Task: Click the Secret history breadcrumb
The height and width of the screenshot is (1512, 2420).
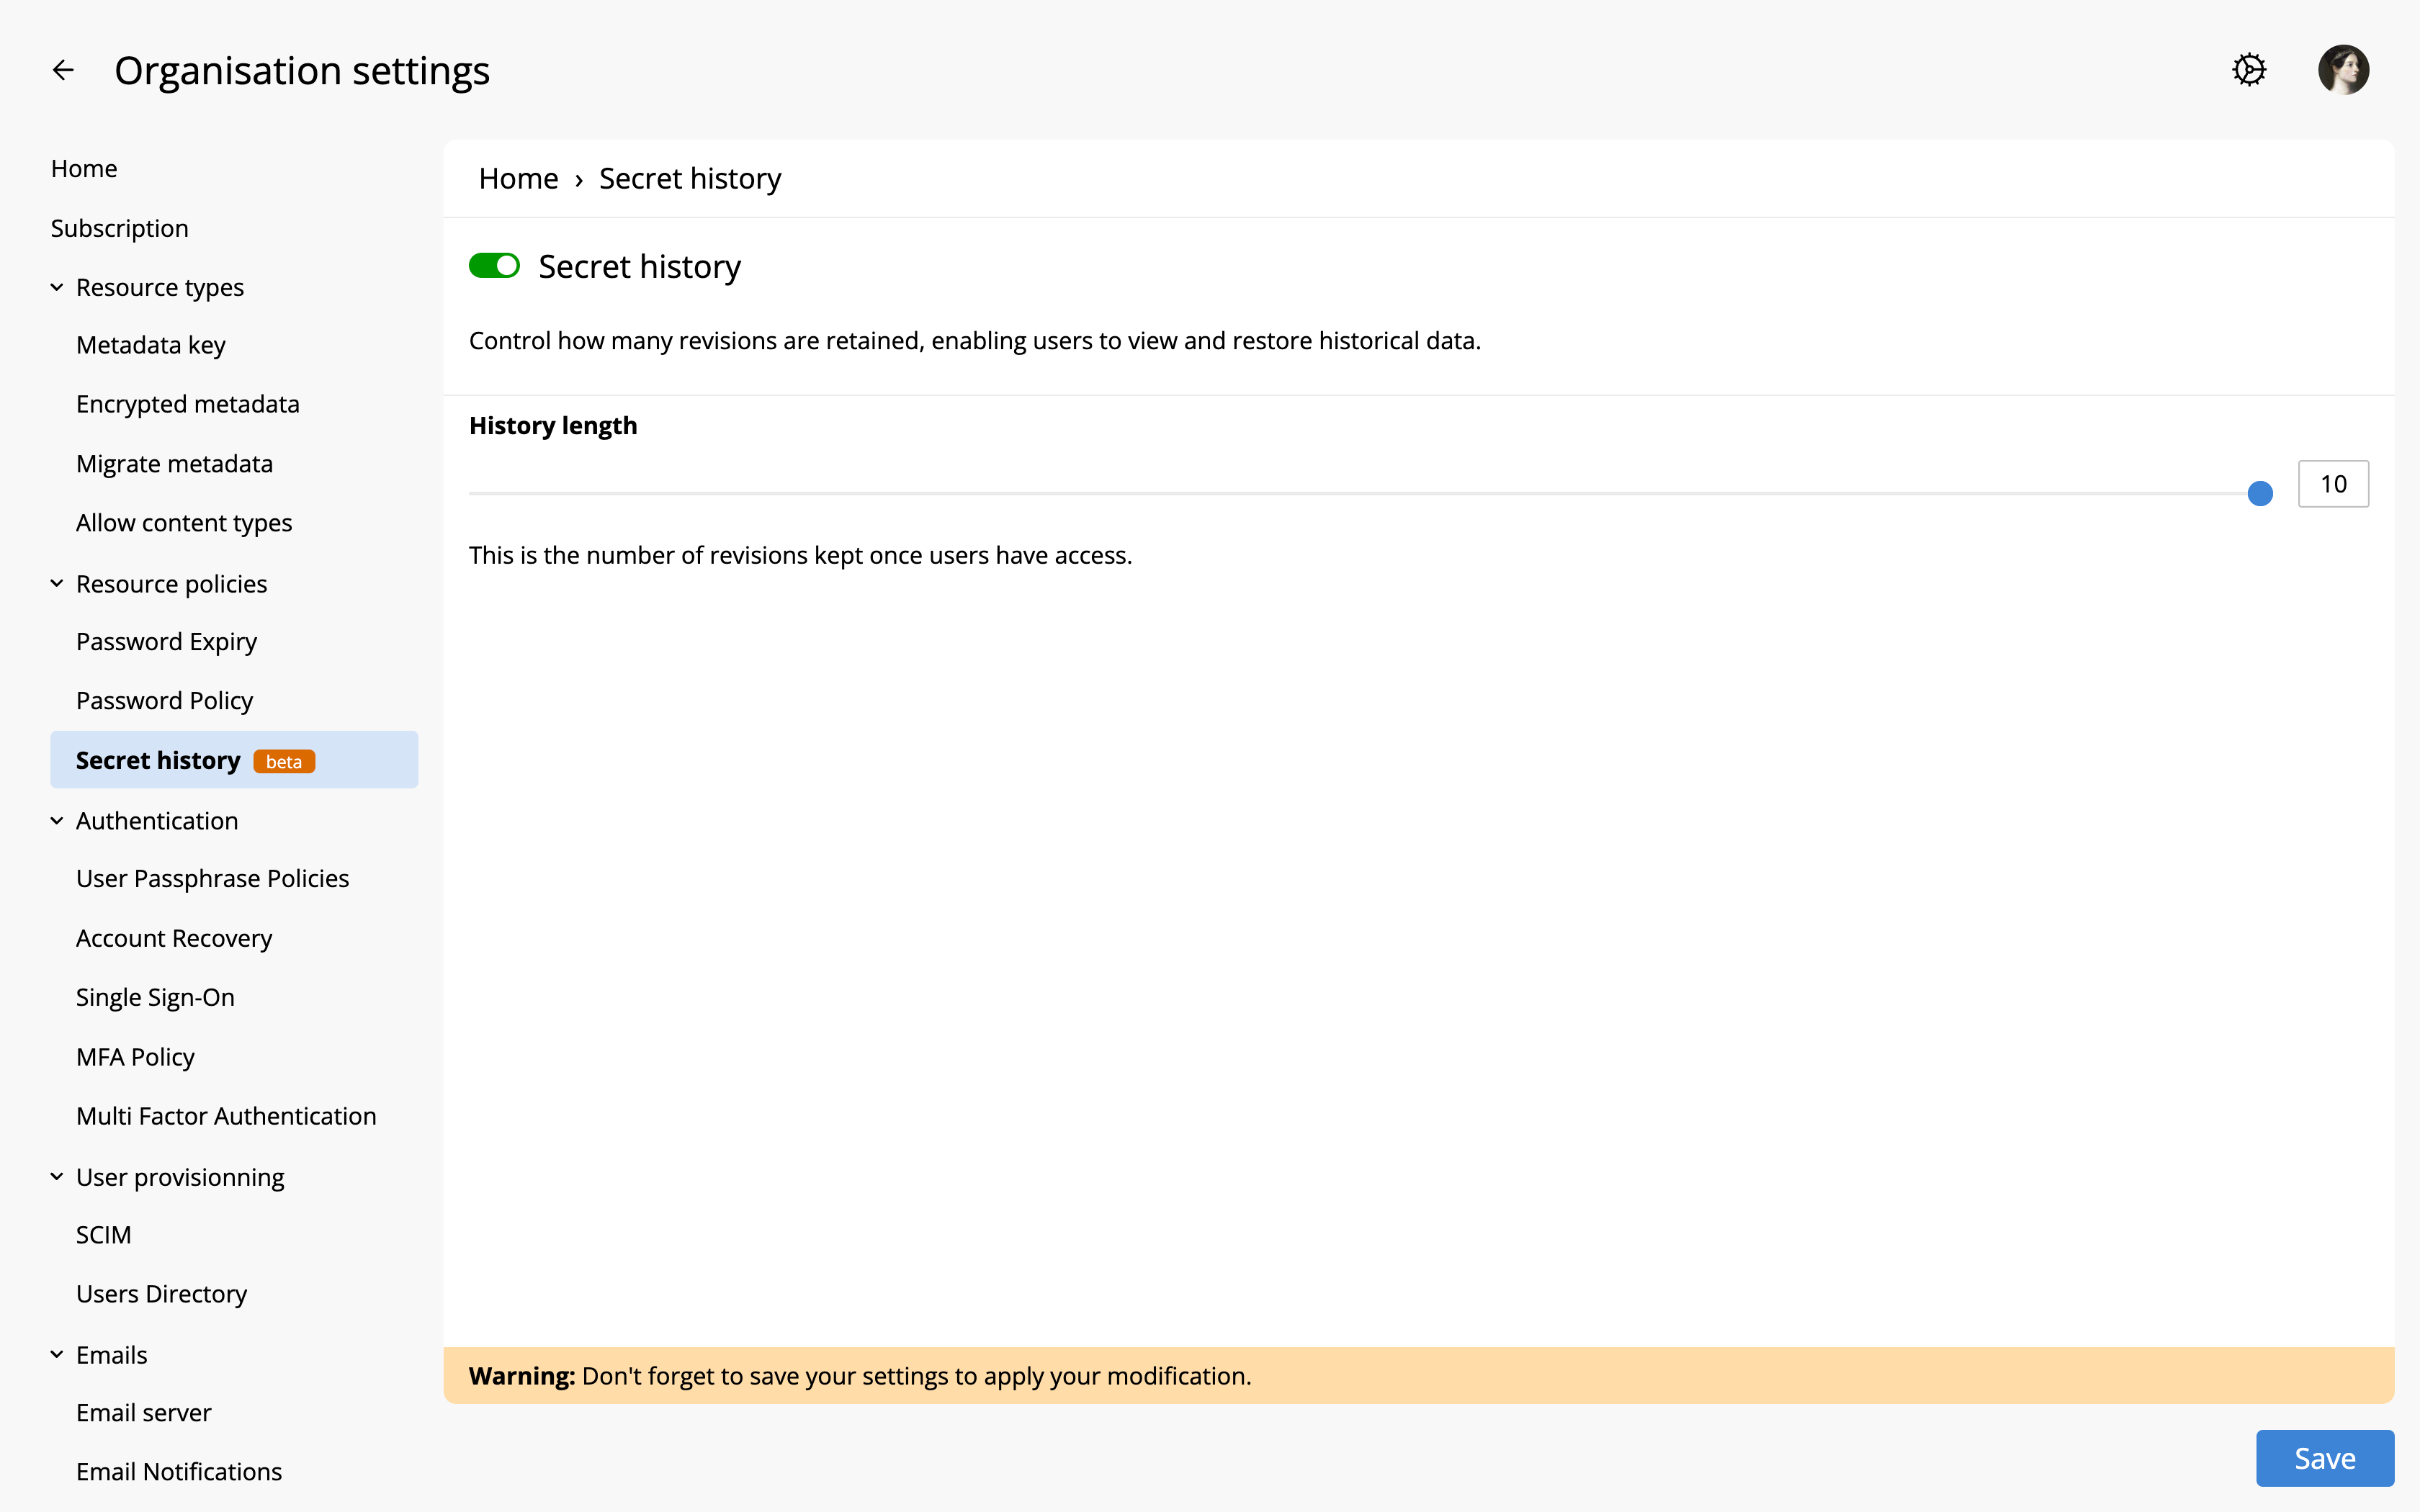Action: [690, 178]
